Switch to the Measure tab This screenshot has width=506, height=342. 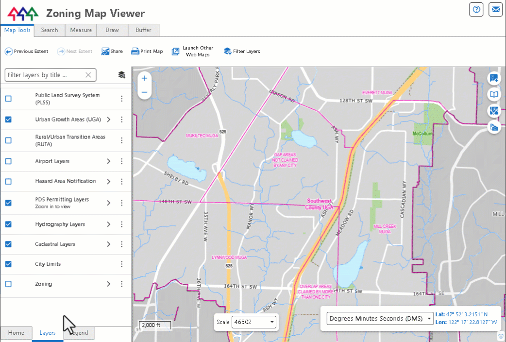point(81,30)
